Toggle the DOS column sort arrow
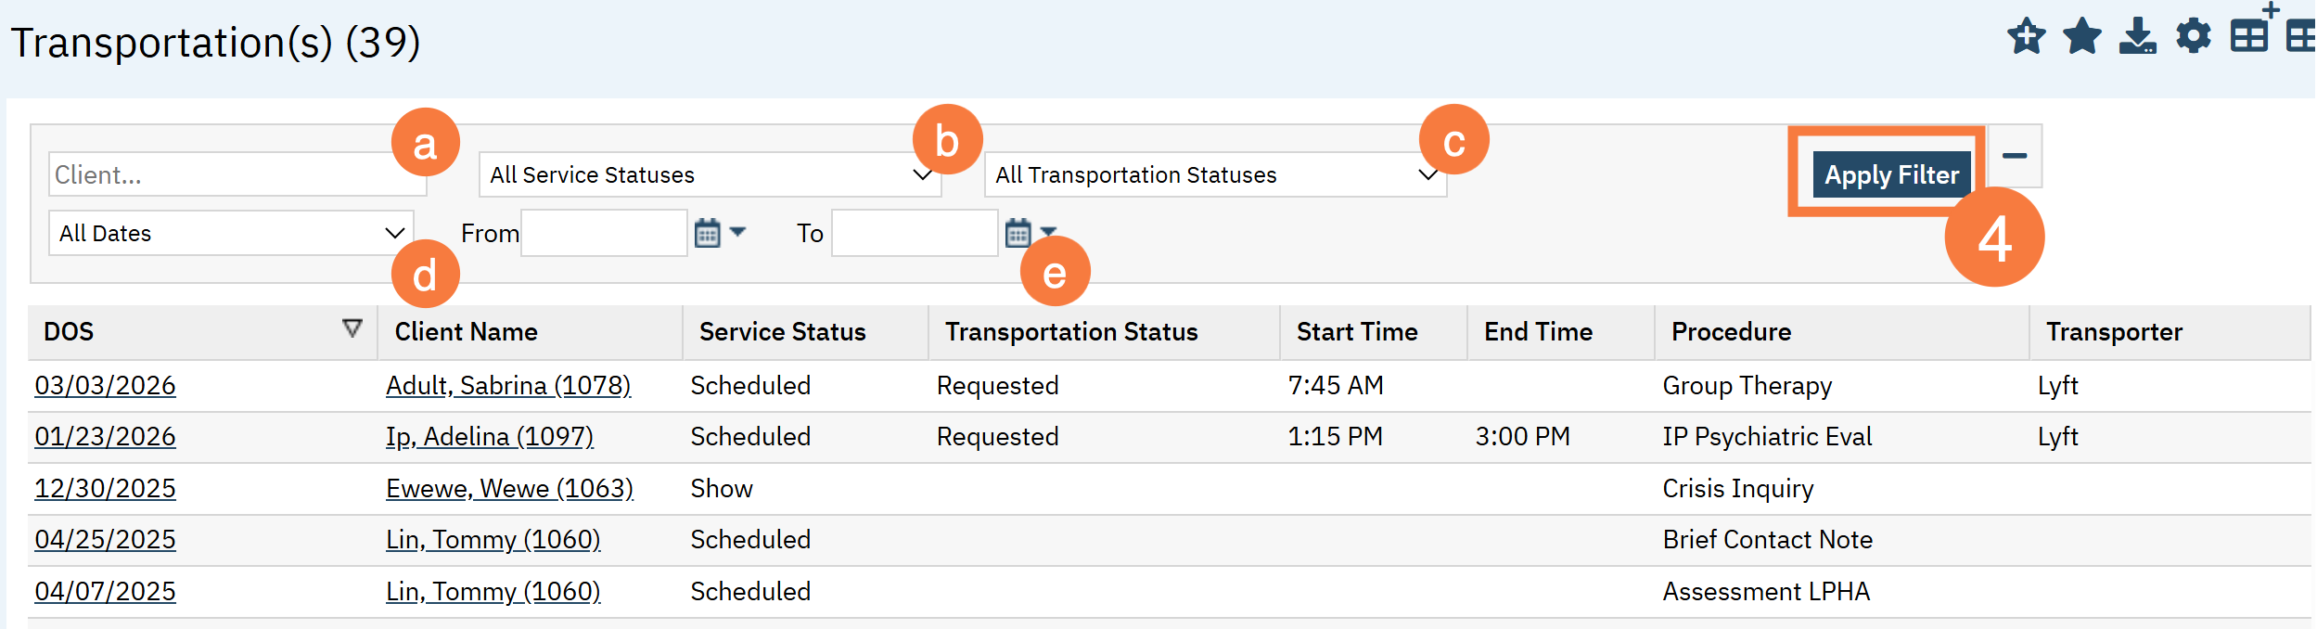 point(352,328)
